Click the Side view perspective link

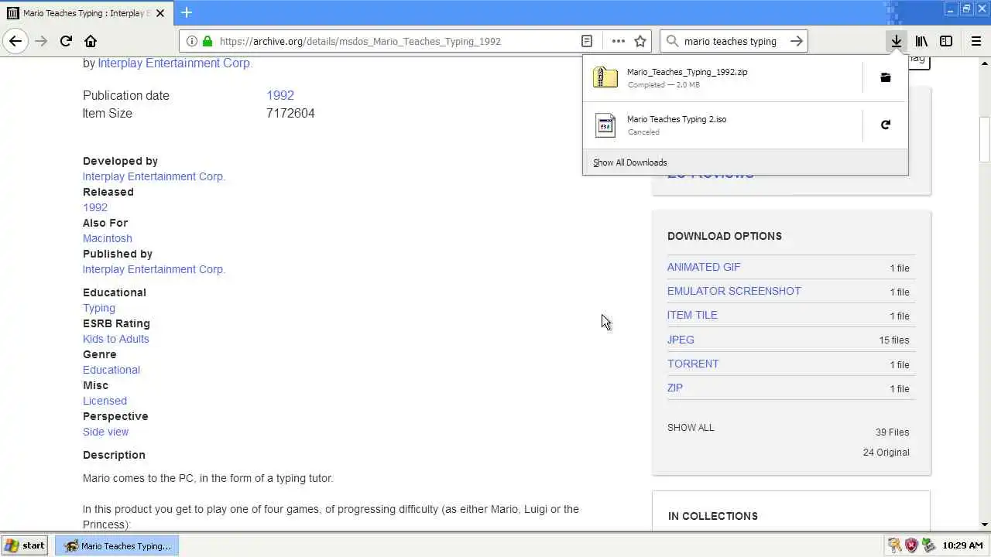105,432
